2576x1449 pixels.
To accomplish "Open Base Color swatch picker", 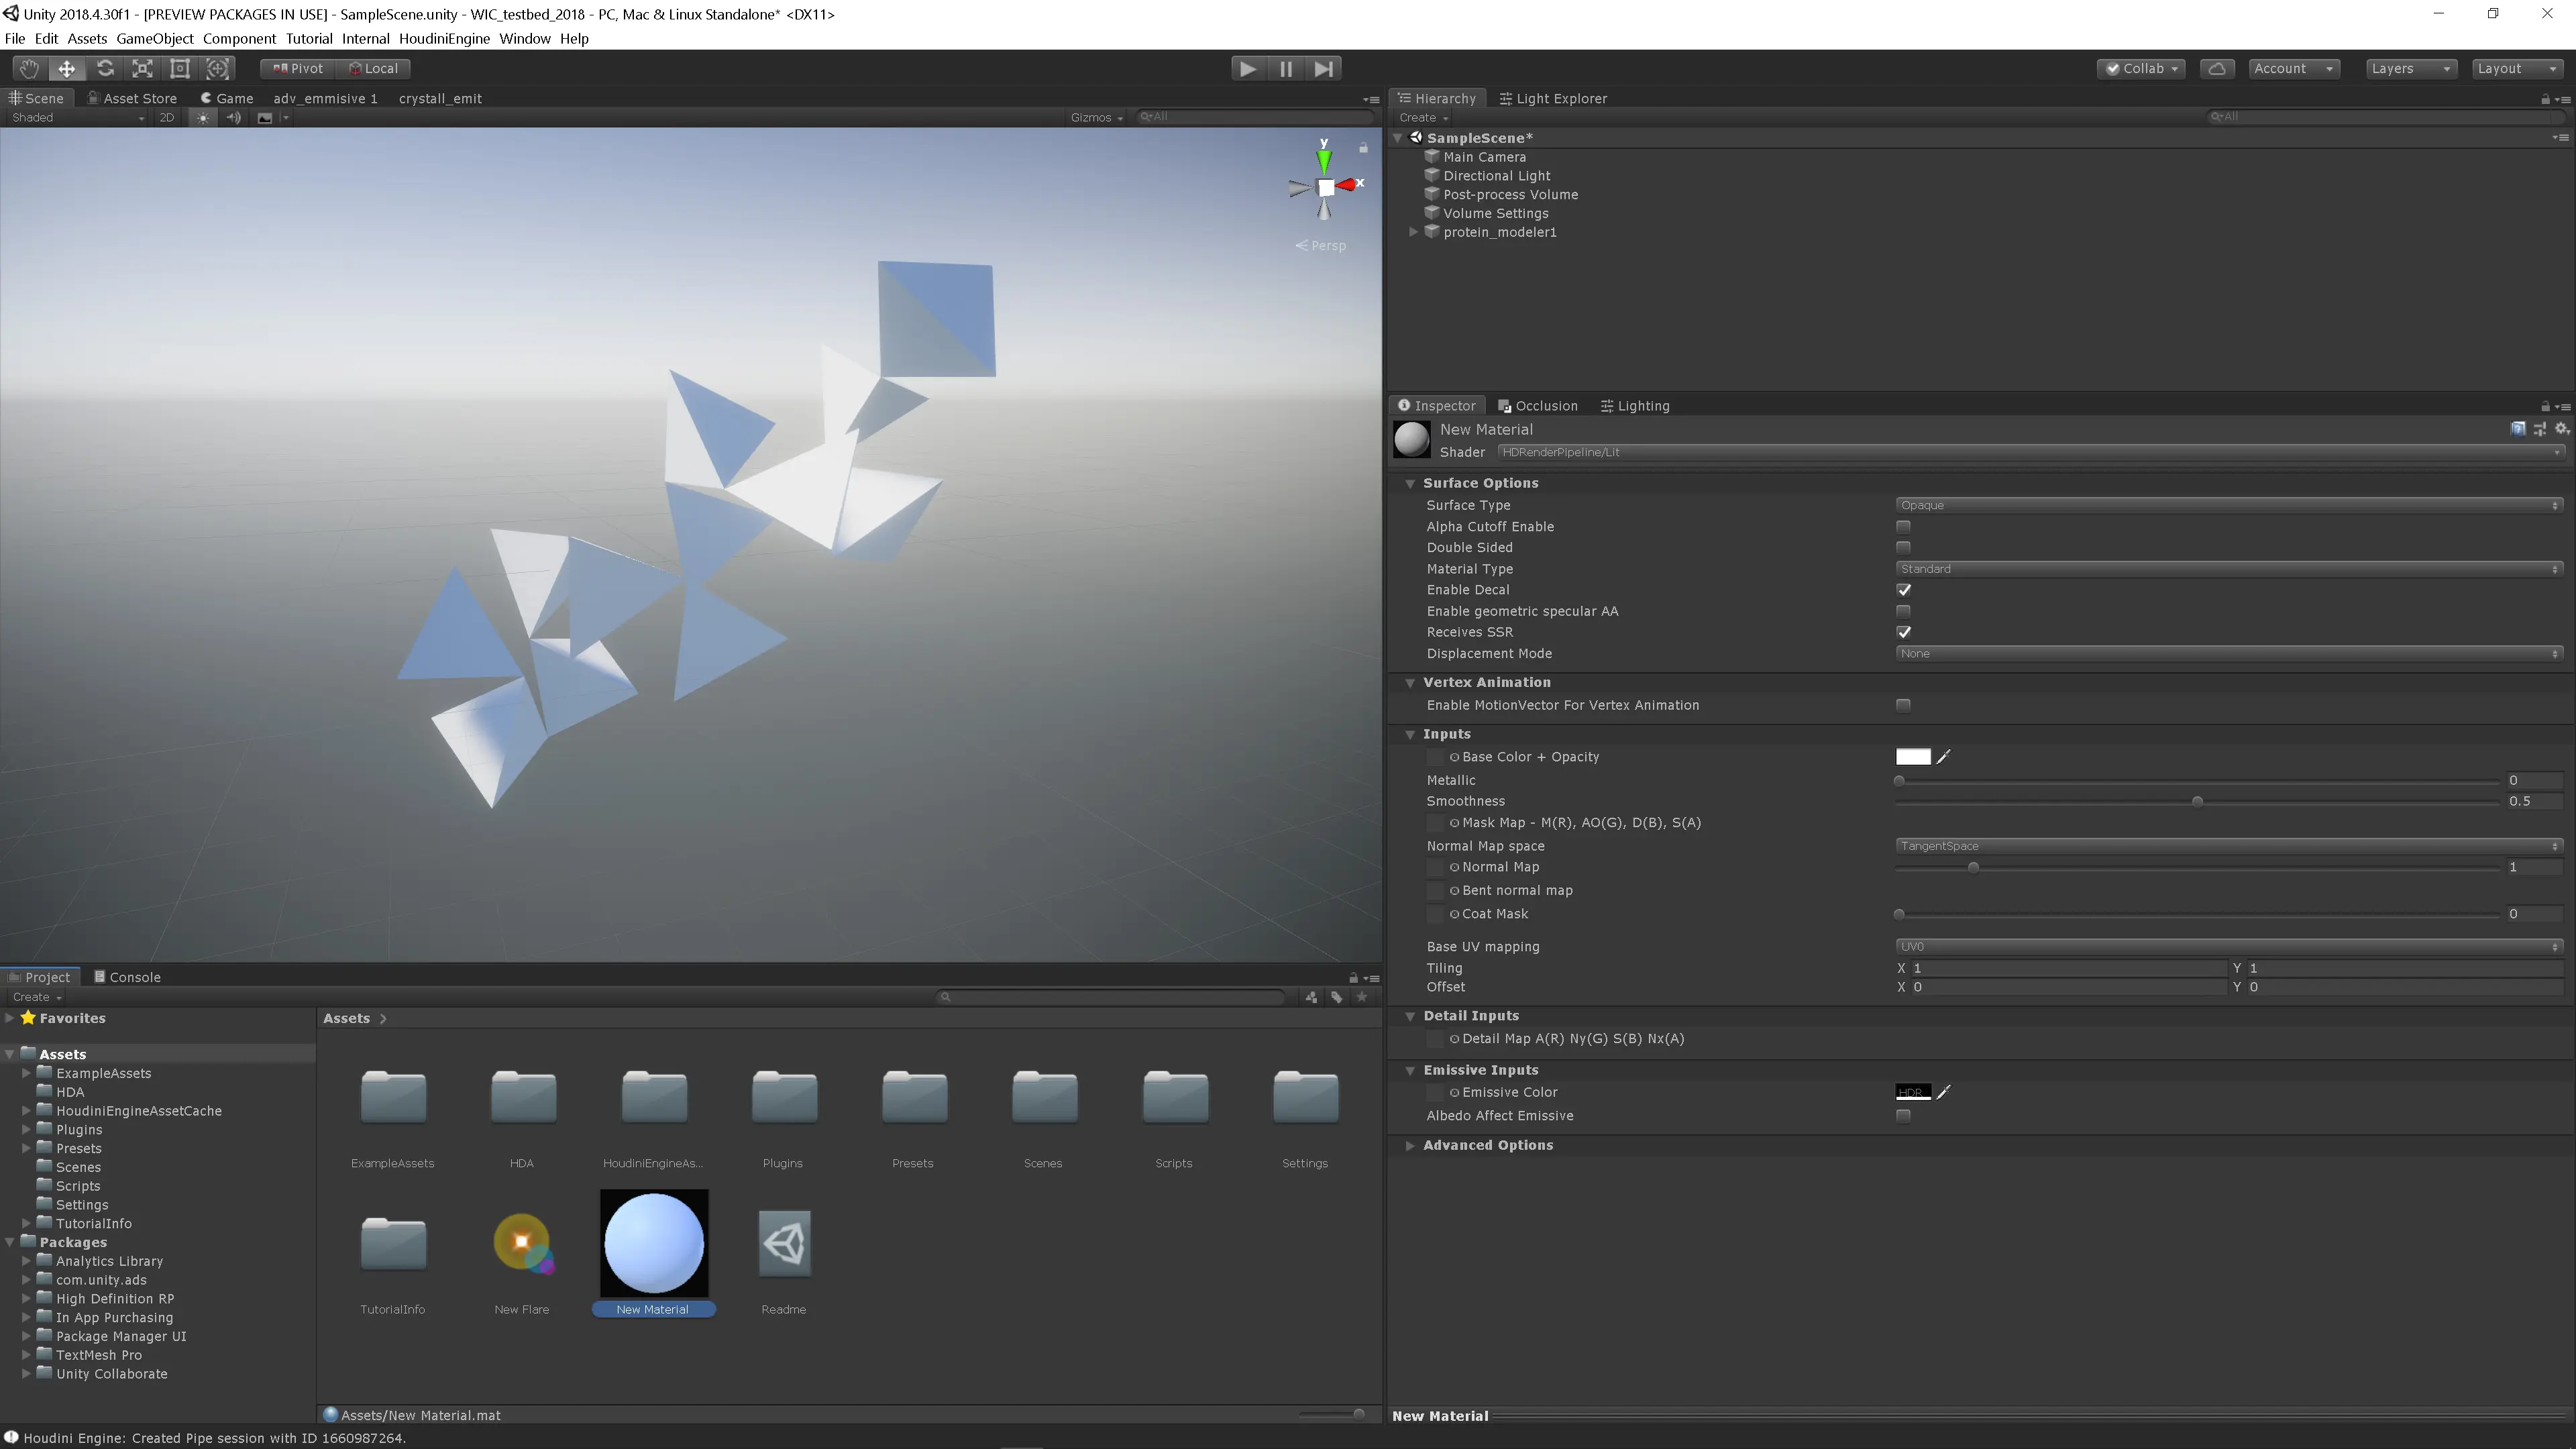I will click(x=1913, y=757).
